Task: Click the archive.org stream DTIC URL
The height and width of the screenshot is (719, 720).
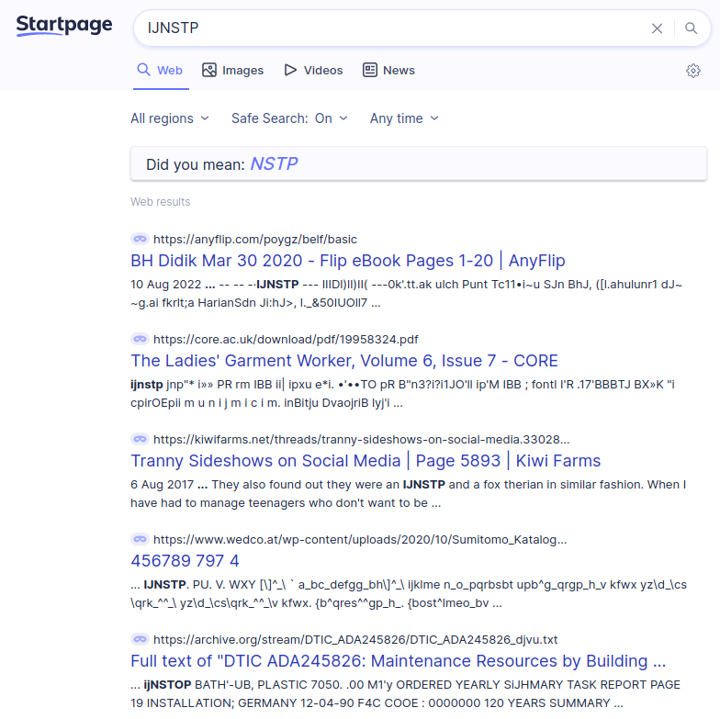Action: coord(355,639)
